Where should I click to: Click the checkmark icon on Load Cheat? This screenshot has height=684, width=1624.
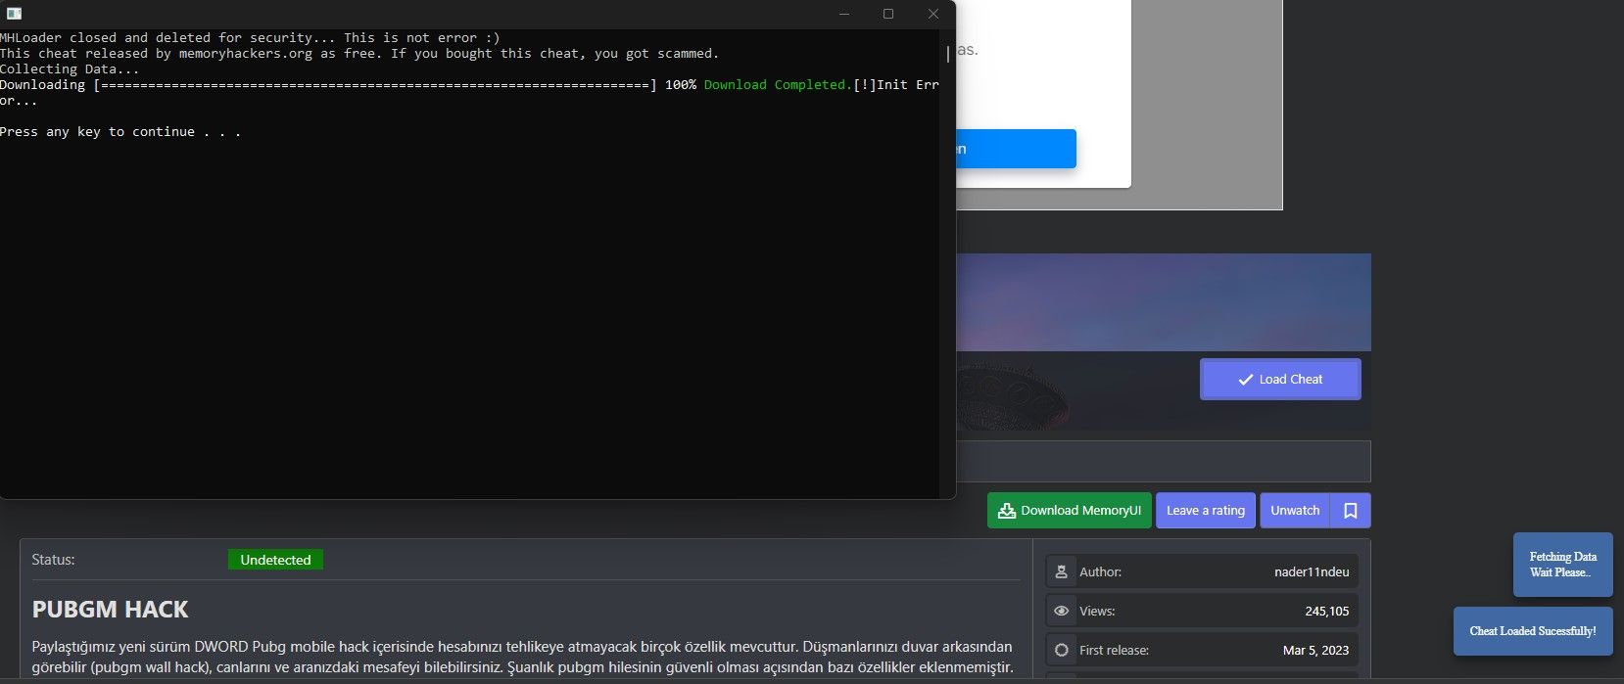[1245, 380]
